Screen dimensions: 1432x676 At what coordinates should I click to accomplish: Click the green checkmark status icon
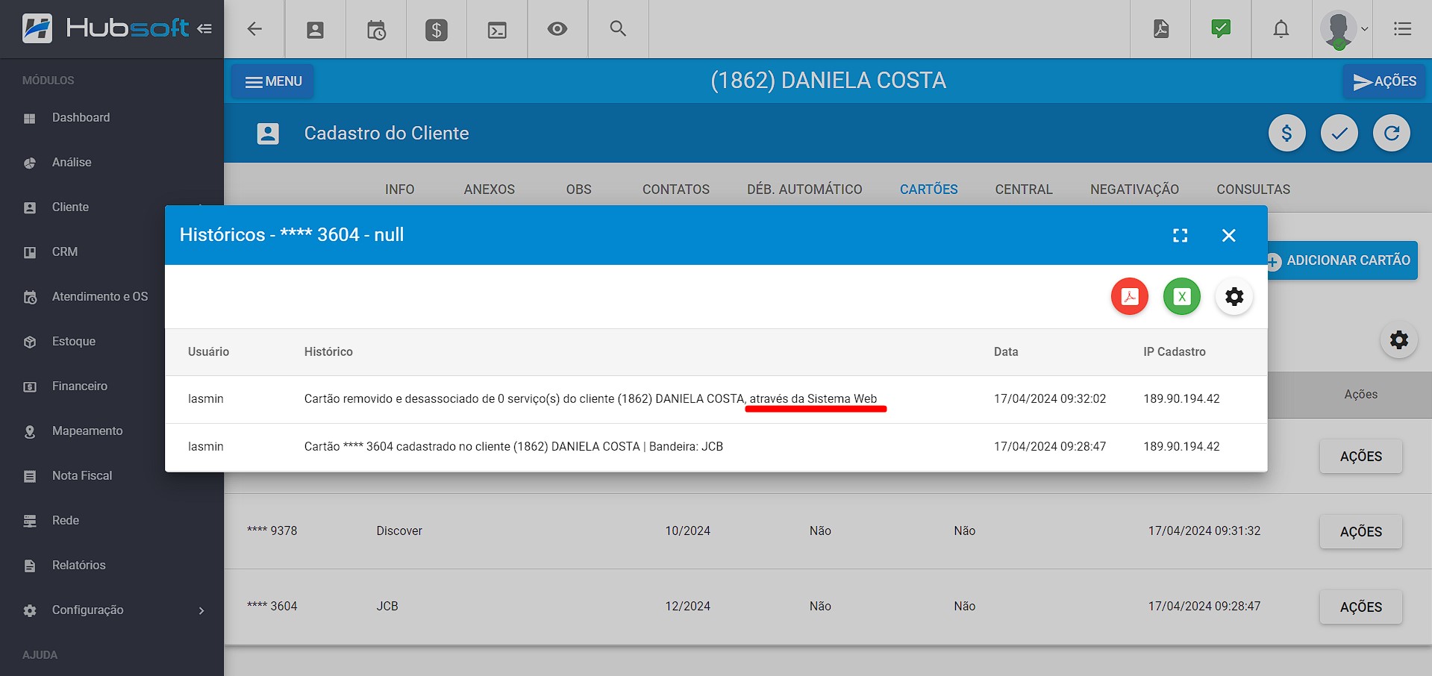click(1220, 29)
